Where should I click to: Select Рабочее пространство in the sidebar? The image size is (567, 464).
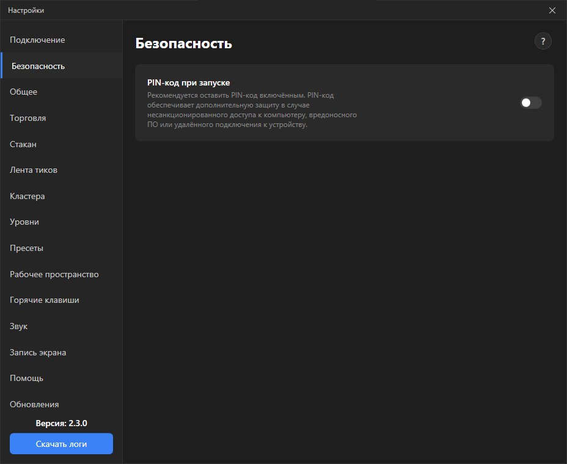pyautogui.click(x=62, y=274)
